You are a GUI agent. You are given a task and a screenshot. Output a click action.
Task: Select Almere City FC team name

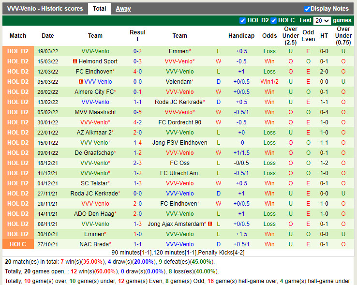(x=94, y=92)
